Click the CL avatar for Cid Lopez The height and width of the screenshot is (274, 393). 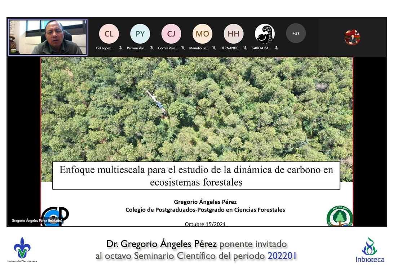(x=109, y=34)
